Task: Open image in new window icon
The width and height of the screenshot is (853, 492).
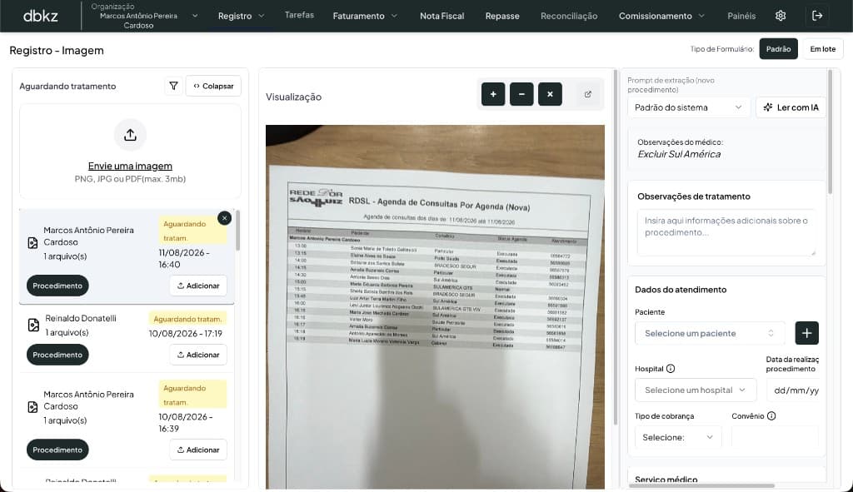Action: (x=587, y=94)
